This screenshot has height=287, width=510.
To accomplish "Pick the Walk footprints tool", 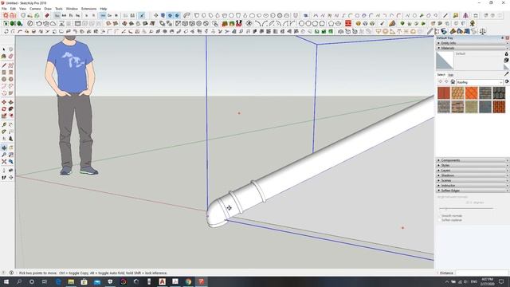I will [x=4, y=178].
